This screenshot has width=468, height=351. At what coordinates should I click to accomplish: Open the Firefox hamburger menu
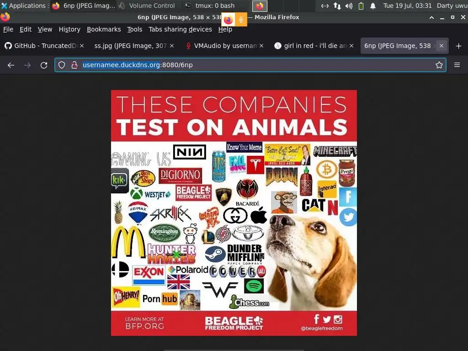coord(457,65)
